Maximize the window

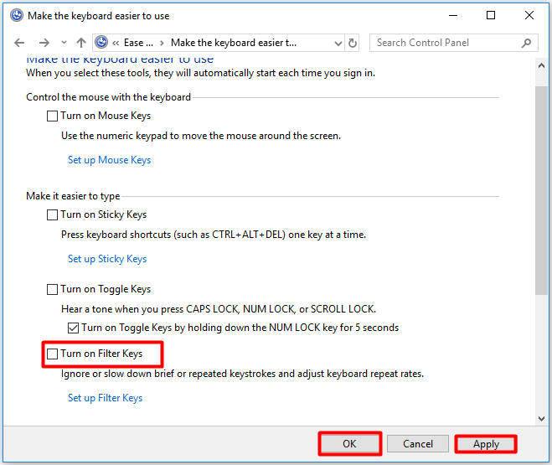[x=491, y=15]
